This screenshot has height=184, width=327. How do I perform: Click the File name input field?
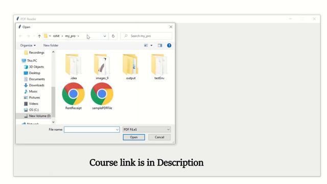point(91,129)
